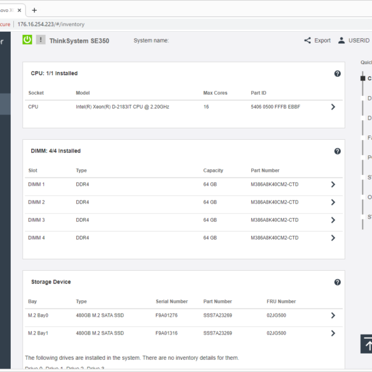Click the scroll-to-top arrow button

[x=366, y=344]
